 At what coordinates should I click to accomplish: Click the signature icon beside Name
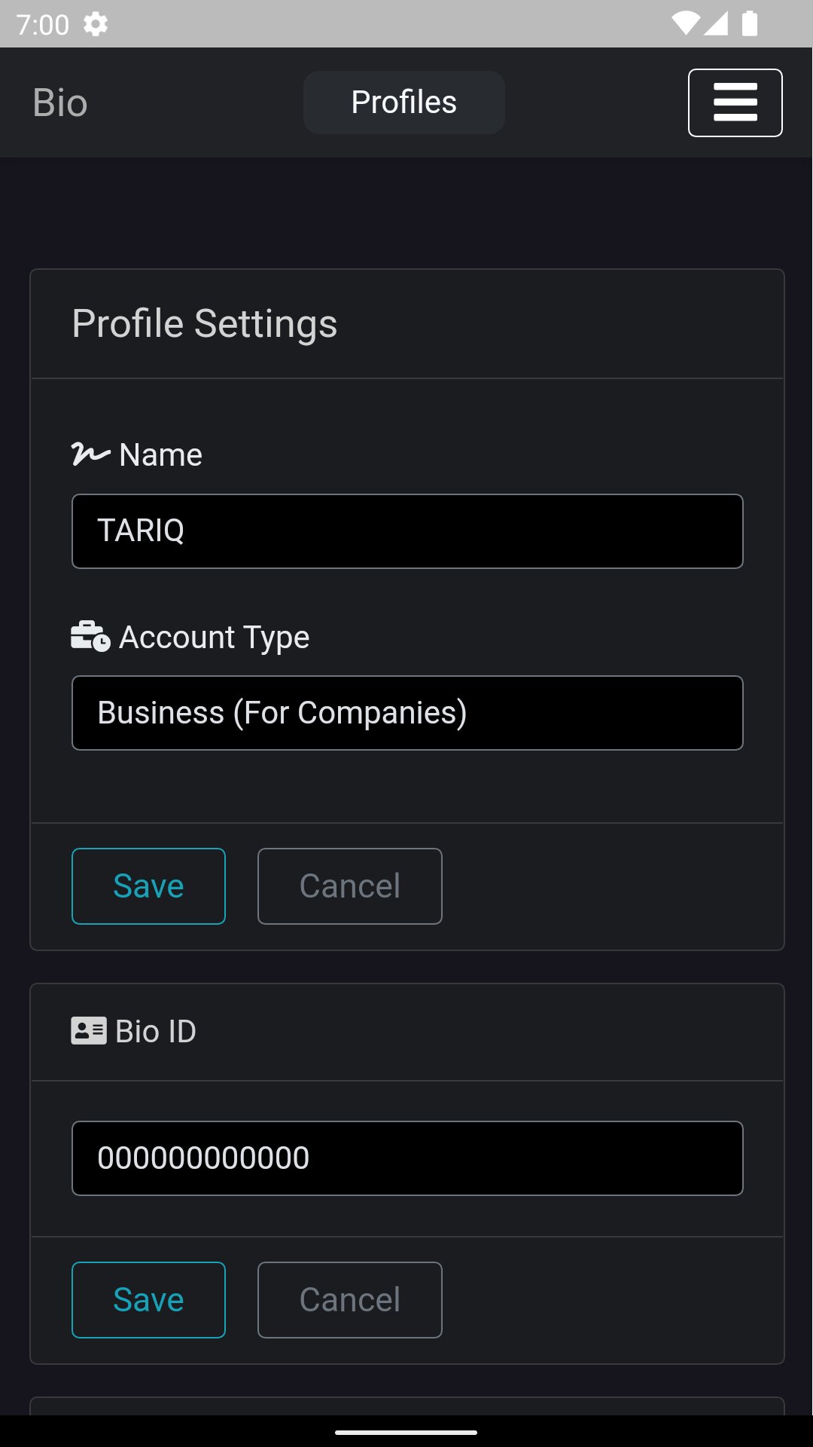pos(90,454)
